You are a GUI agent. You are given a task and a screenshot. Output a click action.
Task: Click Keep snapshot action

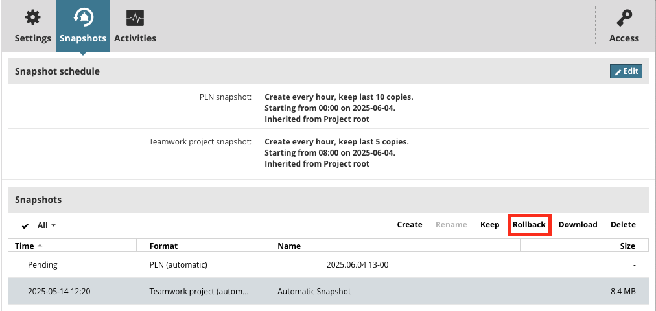pos(489,225)
